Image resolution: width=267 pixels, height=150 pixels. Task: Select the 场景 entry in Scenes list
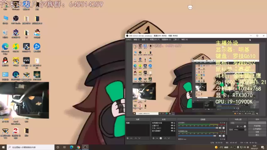(x=138, y=123)
